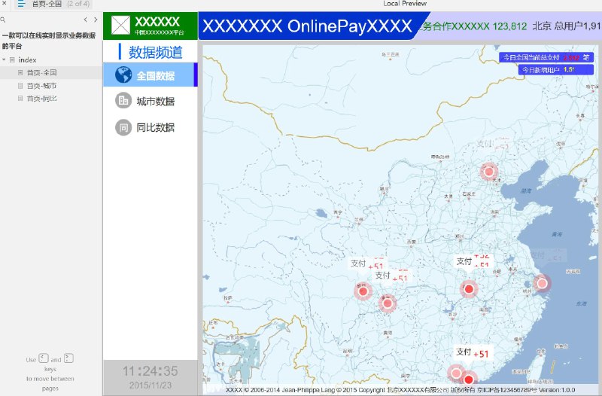Click the Wuhan red payment marker on map
The height and width of the screenshot is (396, 602).
point(469,289)
